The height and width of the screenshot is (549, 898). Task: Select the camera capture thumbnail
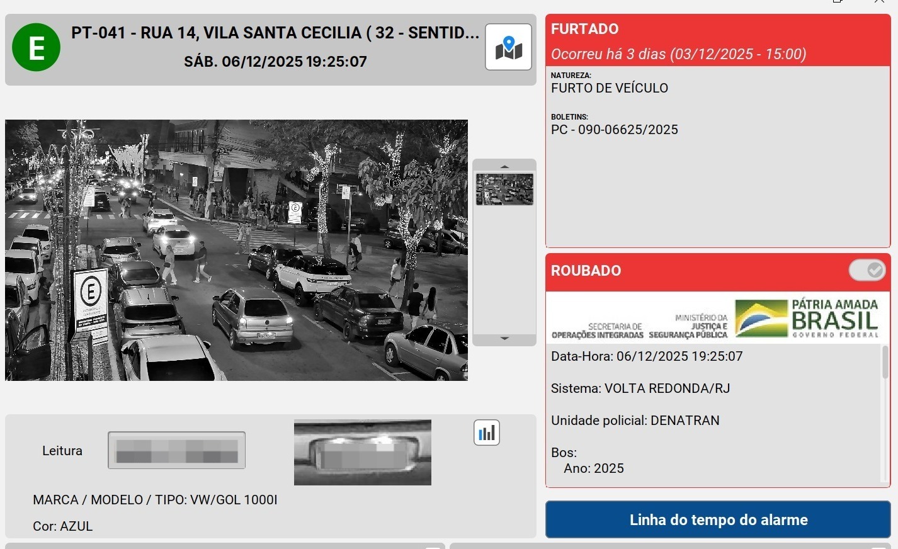point(504,190)
